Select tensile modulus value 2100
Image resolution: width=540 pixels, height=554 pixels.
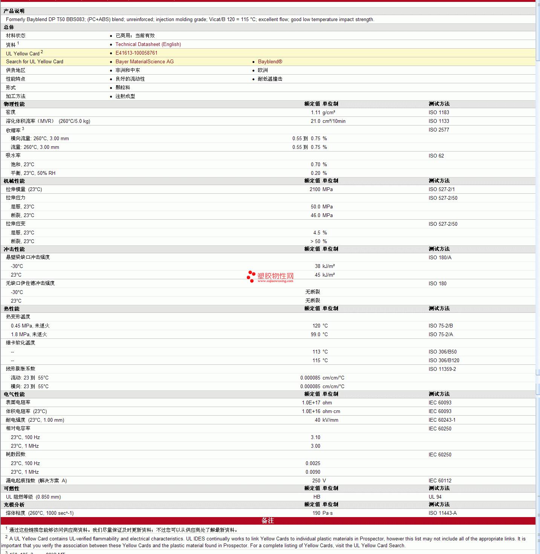[315, 190]
